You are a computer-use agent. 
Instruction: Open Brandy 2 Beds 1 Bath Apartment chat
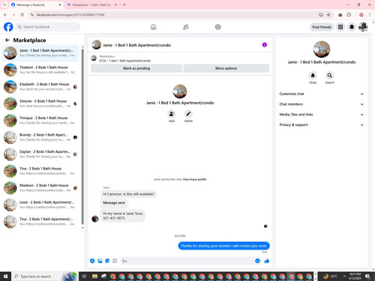40,137
